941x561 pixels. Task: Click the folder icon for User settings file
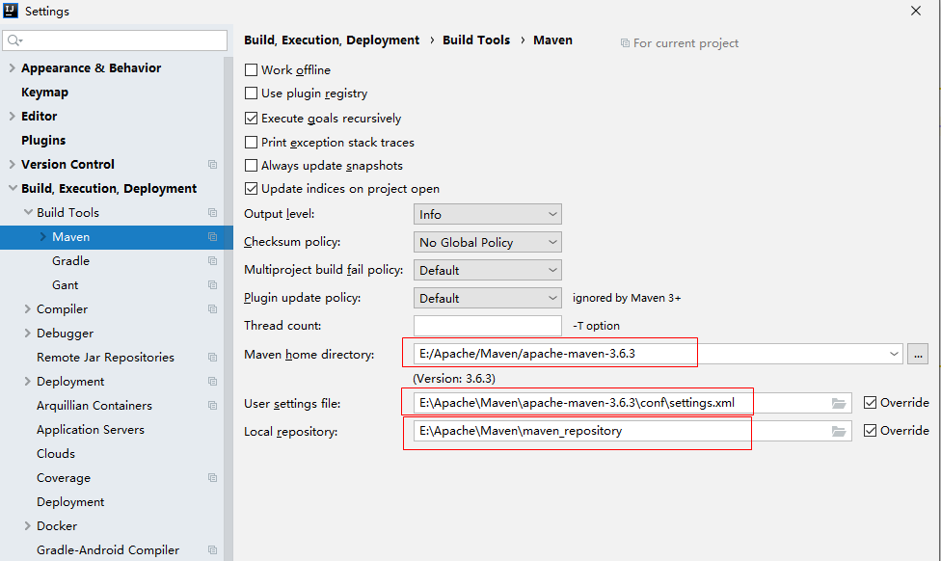coord(839,403)
